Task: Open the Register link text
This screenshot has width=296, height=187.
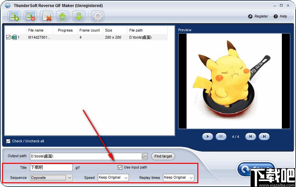Action: (261, 16)
